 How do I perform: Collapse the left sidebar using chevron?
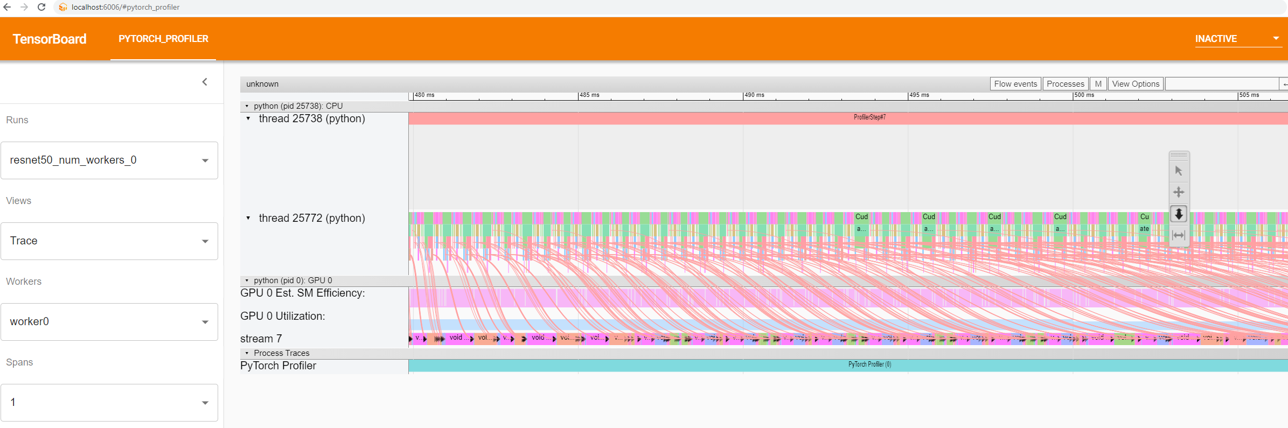205,82
